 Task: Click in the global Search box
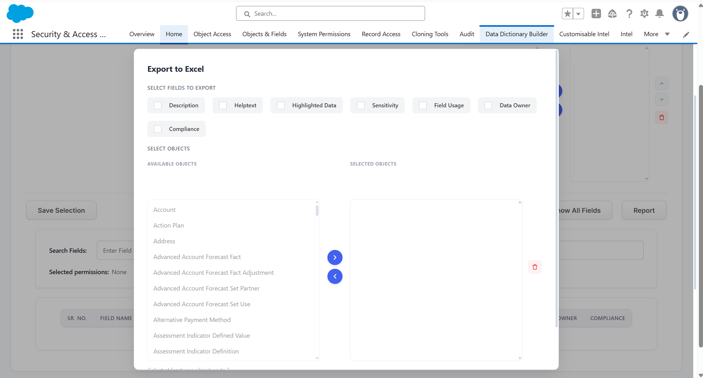tap(330, 14)
